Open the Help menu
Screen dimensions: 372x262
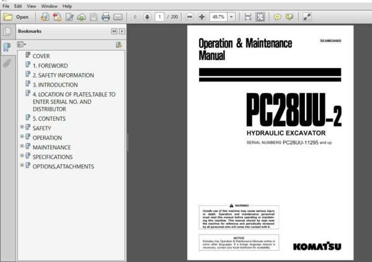(67, 6)
